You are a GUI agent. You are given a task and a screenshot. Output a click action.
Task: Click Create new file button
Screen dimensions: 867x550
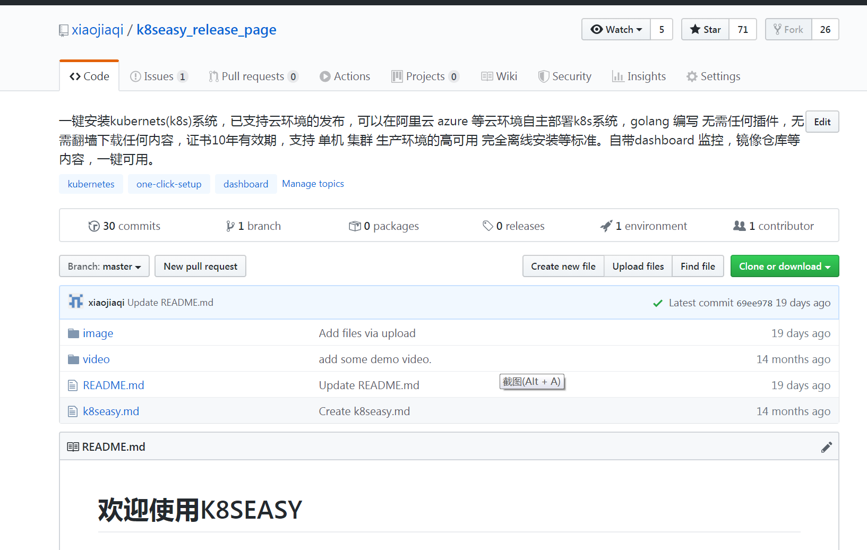(x=563, y=266)
